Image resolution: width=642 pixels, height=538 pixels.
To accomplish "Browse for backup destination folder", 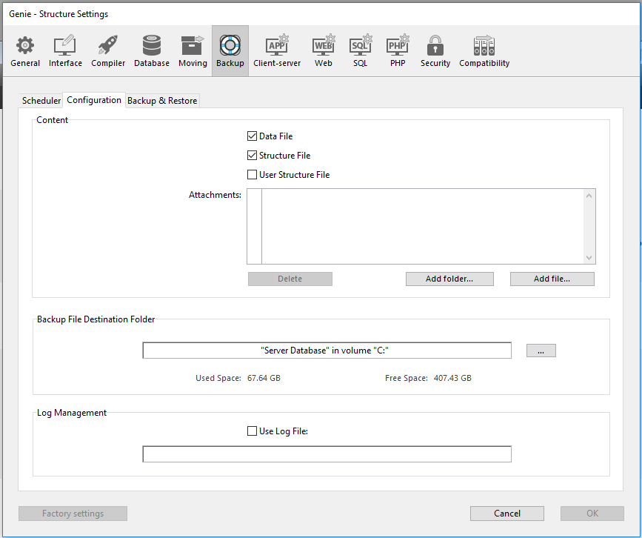I will 541,350.
